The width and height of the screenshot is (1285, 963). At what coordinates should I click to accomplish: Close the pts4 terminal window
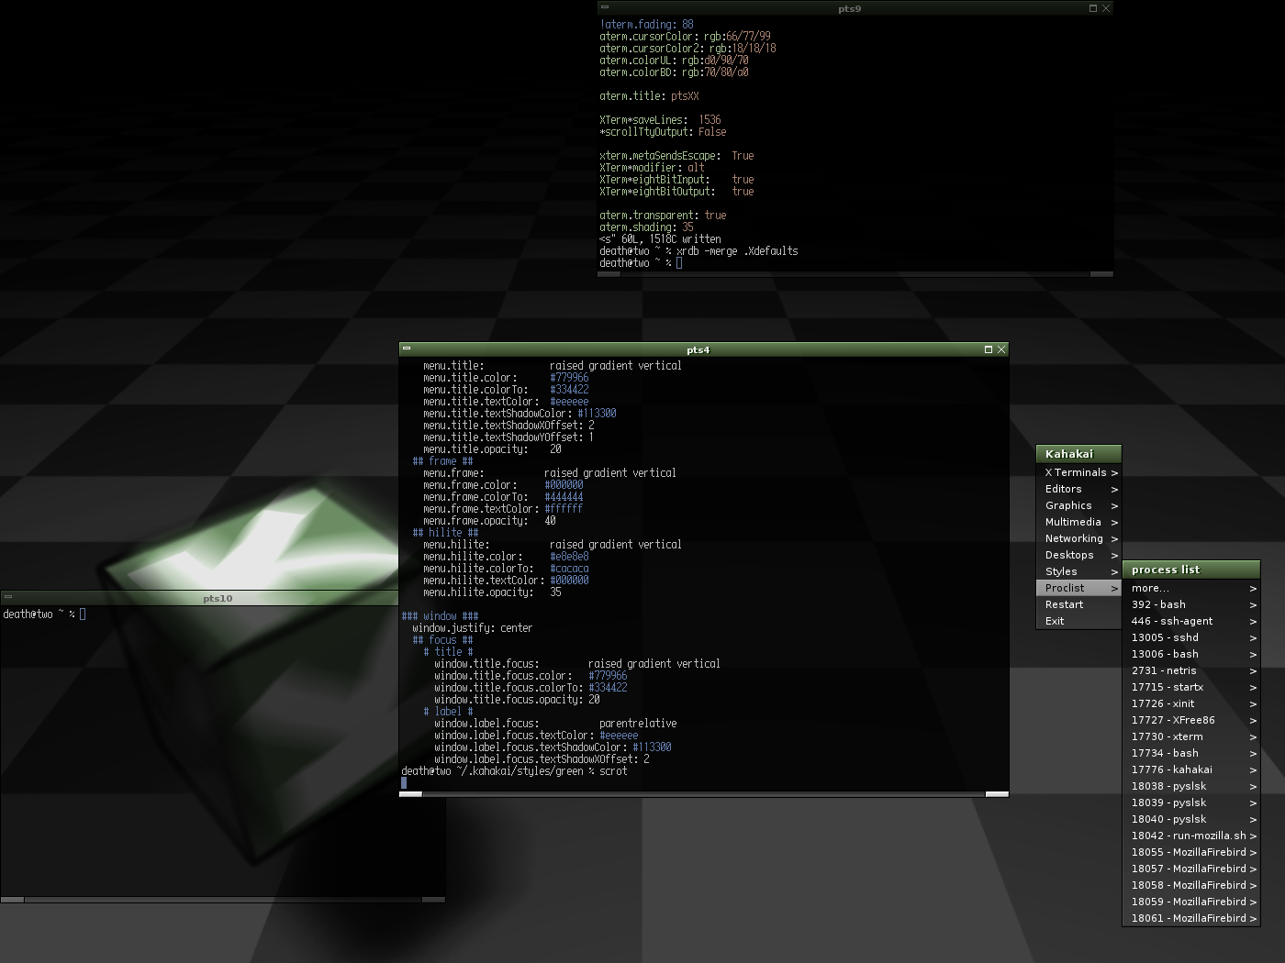tap(1001, 349)
